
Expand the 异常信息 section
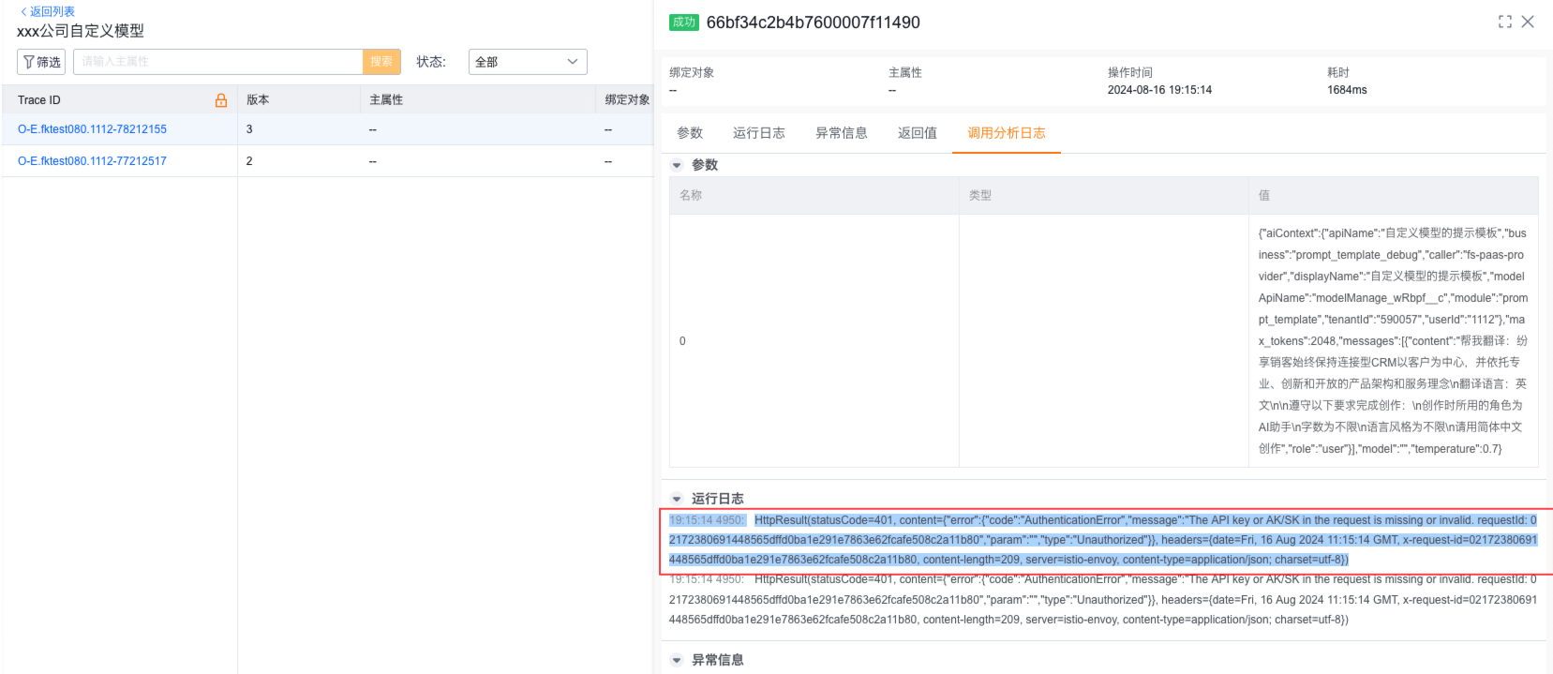pos(677,660)
